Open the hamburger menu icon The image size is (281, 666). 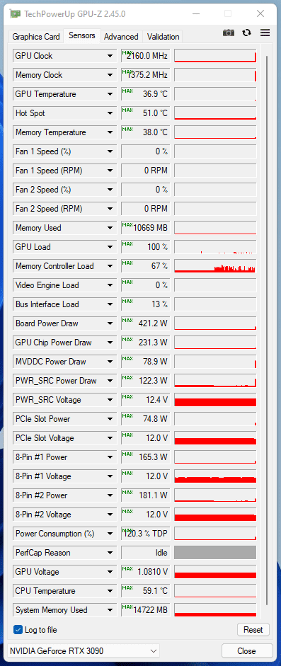pyautogui.click(x=265, y=33)
